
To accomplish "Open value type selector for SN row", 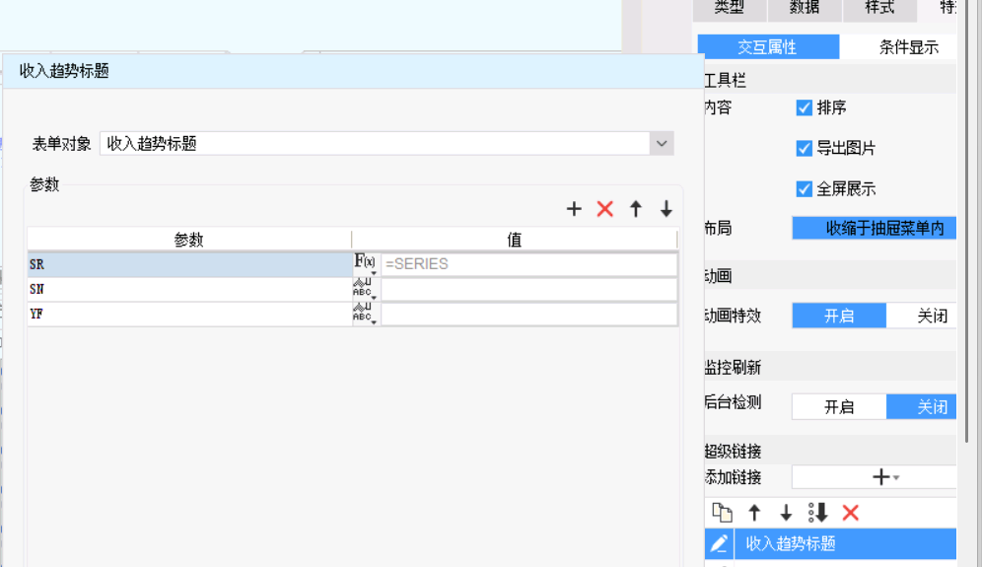I will [365, 289].
